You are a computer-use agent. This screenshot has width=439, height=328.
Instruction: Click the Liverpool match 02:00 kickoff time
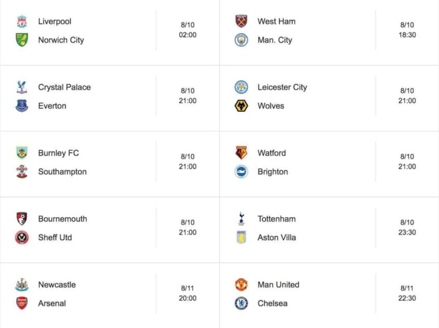[187, 35]
